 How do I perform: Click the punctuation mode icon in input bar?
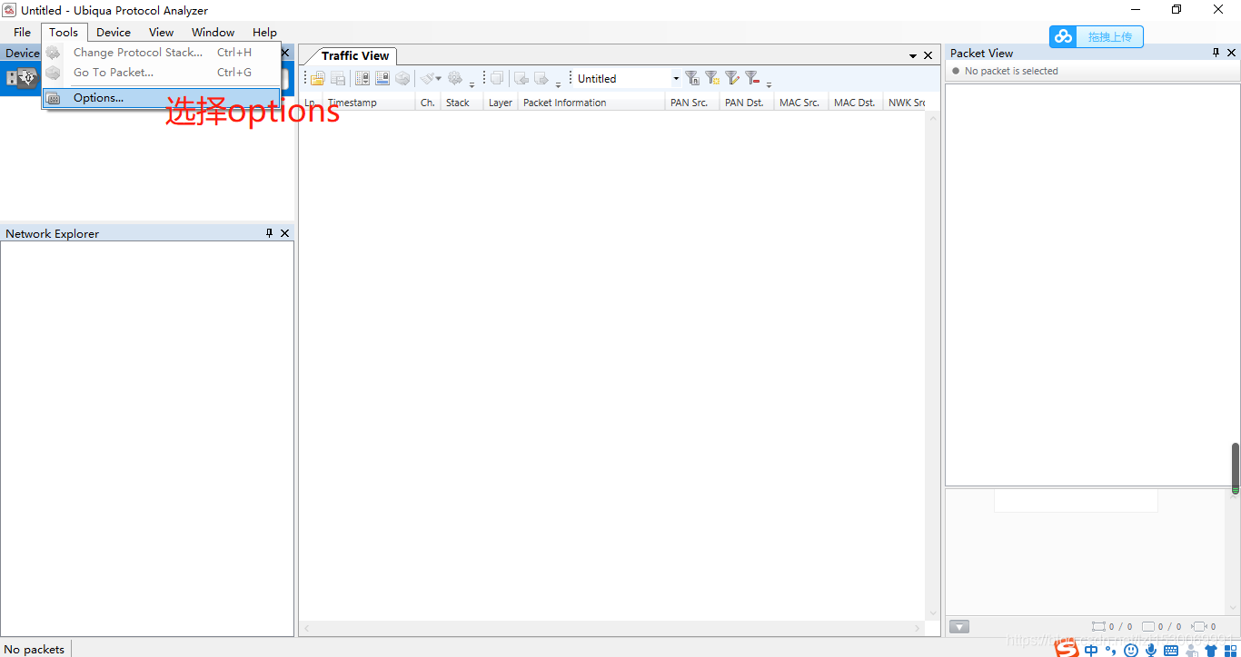pos(1111,651)
